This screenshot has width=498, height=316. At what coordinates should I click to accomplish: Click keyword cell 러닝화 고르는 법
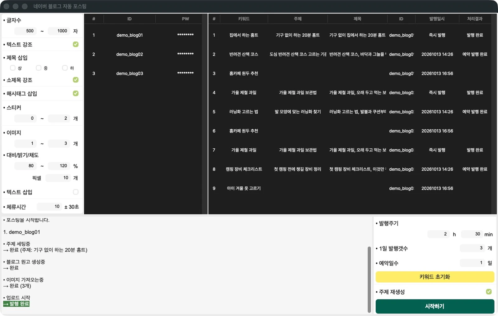click(244, 112)
